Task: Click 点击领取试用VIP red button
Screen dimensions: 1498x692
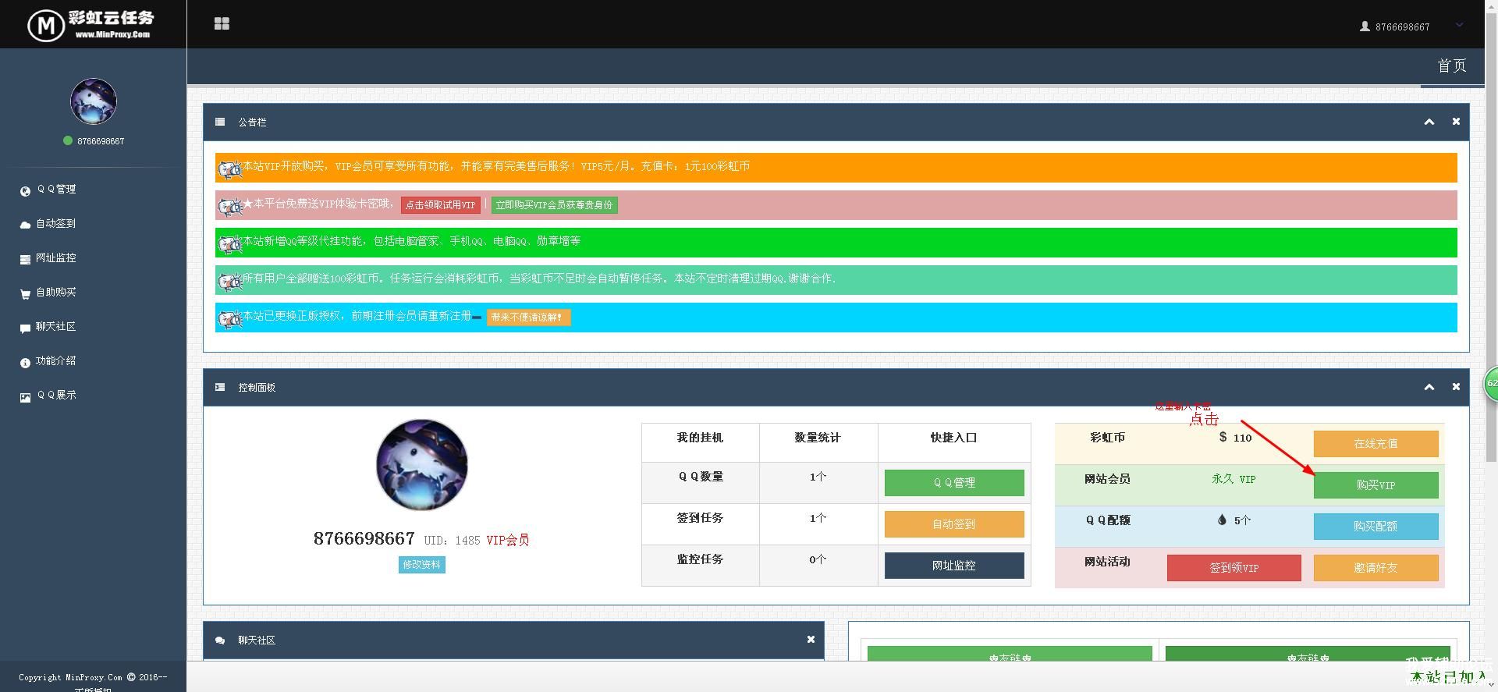Action: [440, 205]
